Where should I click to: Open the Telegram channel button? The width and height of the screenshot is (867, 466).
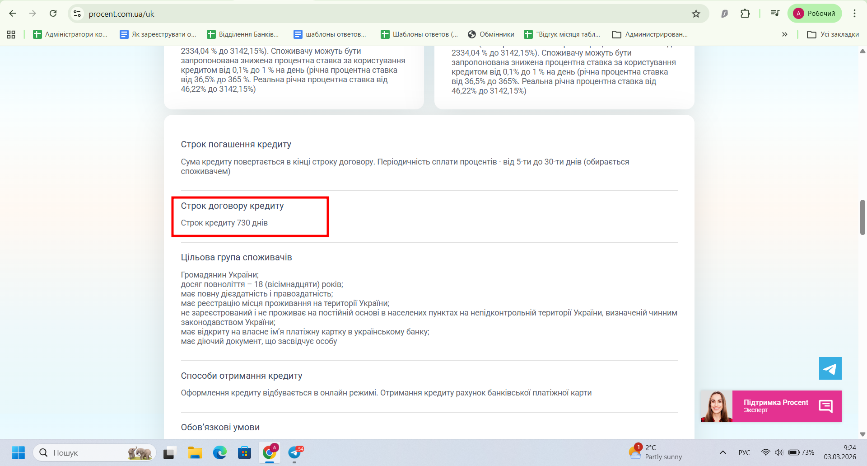tap(830, 368)
